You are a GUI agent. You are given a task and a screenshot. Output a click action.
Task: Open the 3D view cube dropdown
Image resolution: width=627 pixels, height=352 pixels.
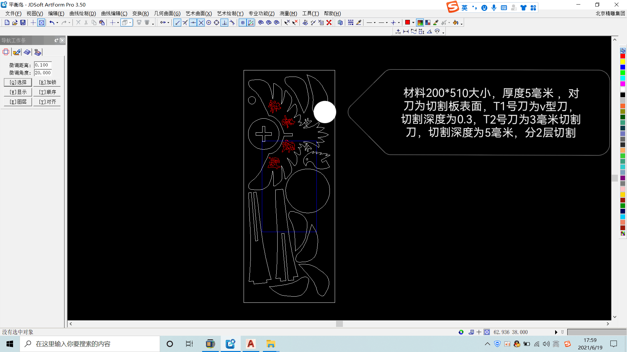[x=130, y=22]
